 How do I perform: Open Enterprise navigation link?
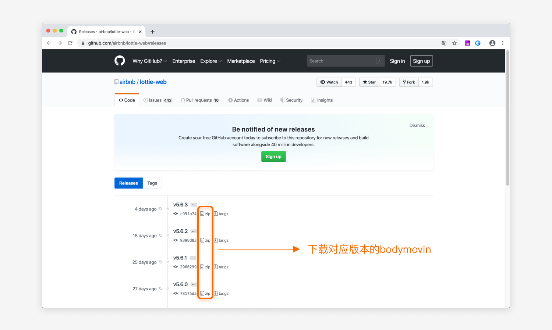(184, 61)
